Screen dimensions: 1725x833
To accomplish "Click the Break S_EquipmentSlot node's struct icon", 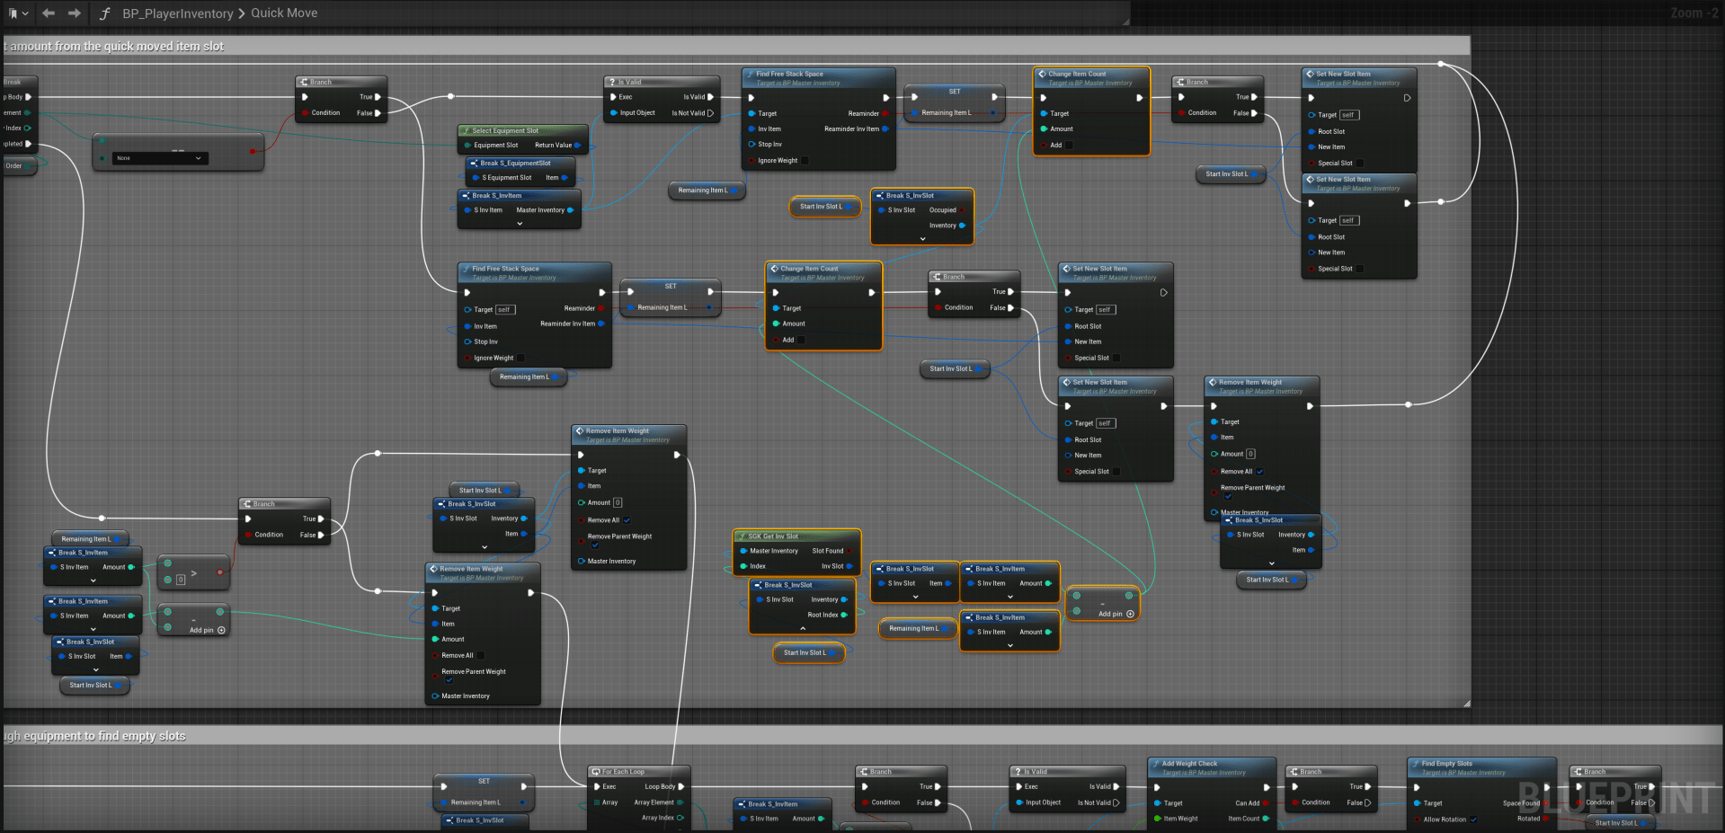I will click(x=475, y=164).
